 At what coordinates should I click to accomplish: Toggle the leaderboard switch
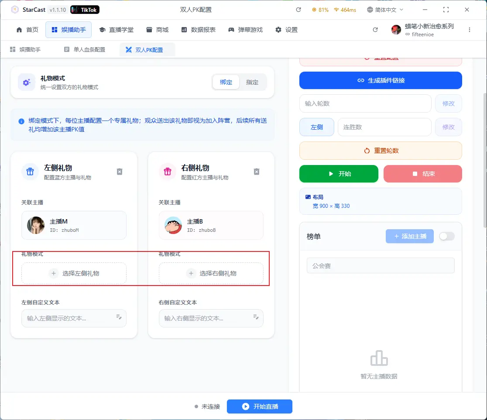click(x=447, y=236)
